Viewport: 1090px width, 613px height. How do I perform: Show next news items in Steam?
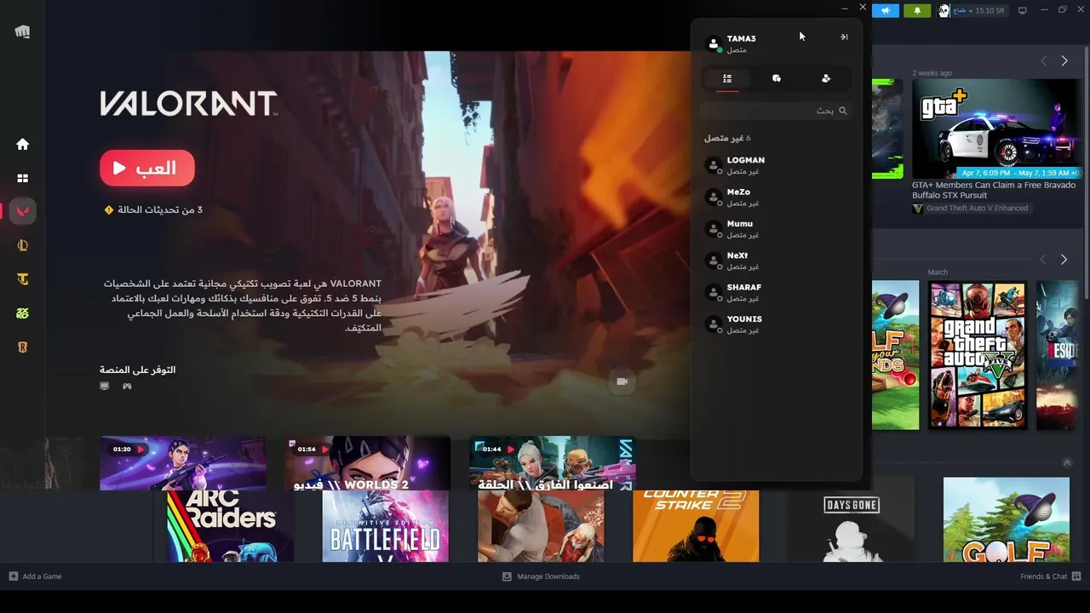(1064, 61)
